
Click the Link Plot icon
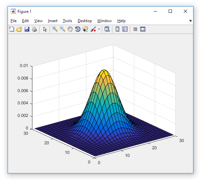(107, 29)
